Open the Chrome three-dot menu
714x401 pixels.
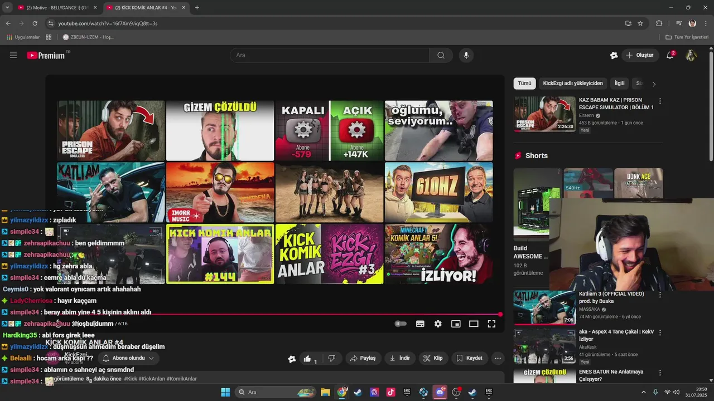pyautogui.click(x=706, y=23)
